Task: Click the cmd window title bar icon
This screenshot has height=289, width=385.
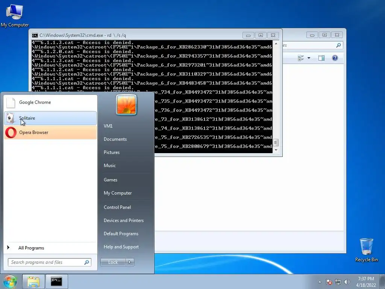Action: (35, 35)
